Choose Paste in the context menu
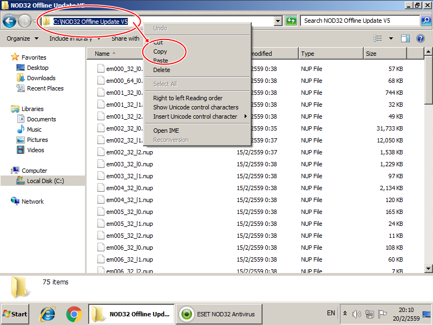This screenshot has width=433, height=325. tap(197, 61)
